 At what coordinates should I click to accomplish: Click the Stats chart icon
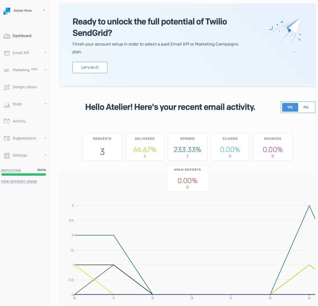click(7, 104)
